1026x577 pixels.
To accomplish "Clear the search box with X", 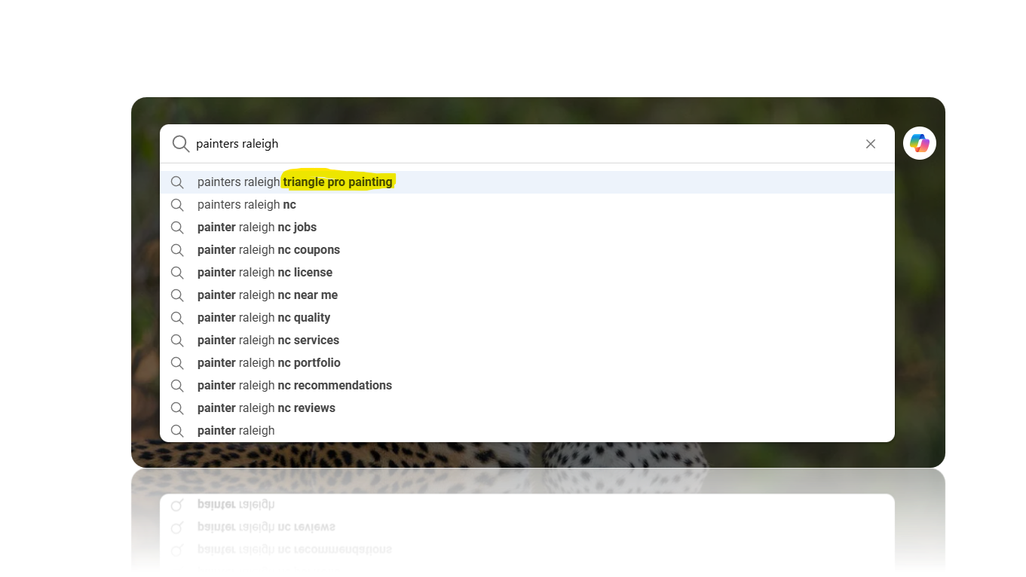I will click(x=870, y=144).
